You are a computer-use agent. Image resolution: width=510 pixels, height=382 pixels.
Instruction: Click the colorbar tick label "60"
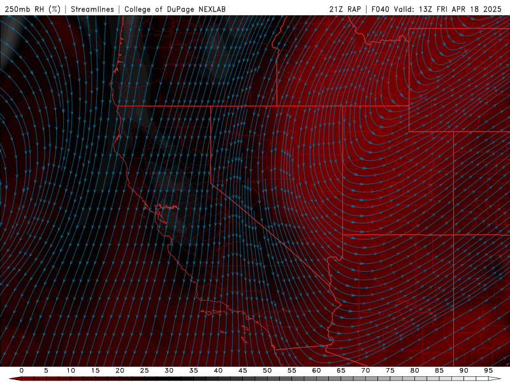[x=316, y=371]
